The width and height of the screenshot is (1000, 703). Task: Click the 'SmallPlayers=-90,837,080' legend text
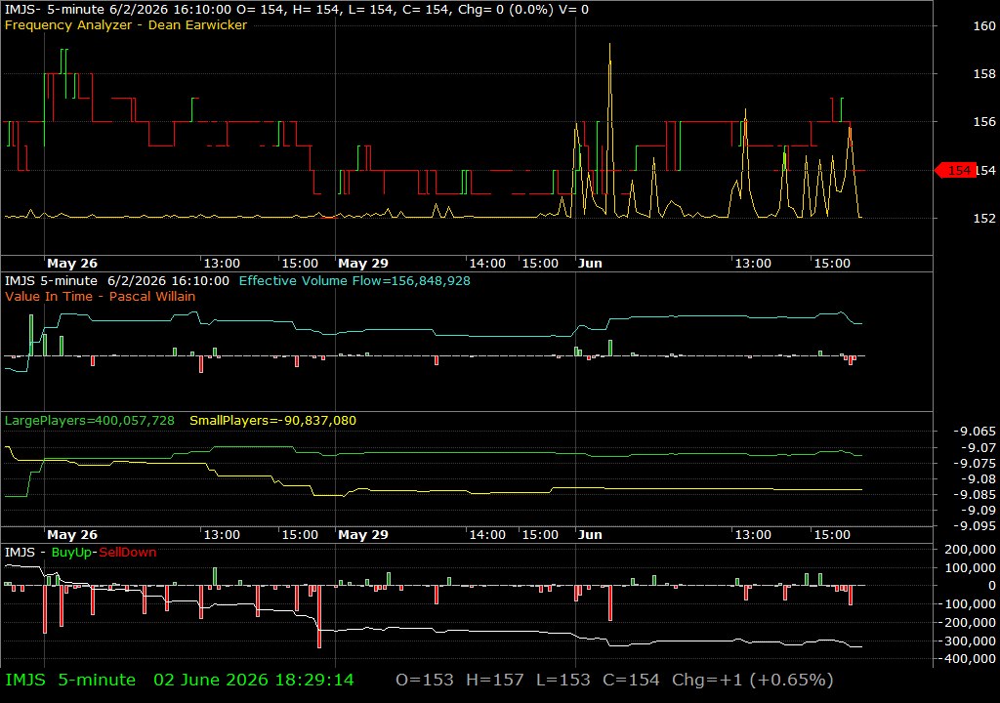pyautogui.click(x=273, y=421)
